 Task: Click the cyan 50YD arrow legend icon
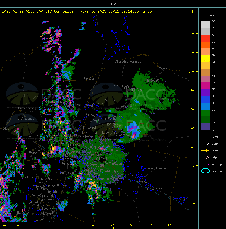tap(205, 137)
